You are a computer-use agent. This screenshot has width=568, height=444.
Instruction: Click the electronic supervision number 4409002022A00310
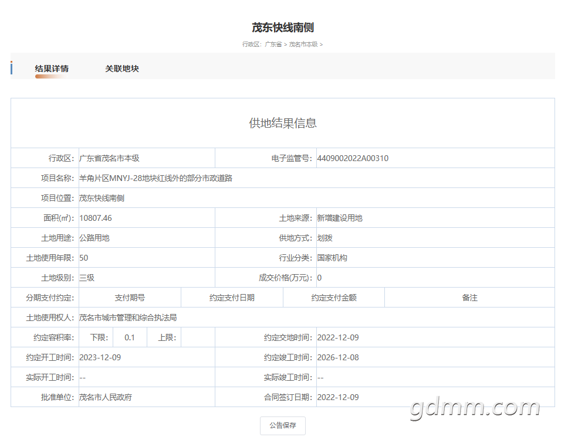353,158
